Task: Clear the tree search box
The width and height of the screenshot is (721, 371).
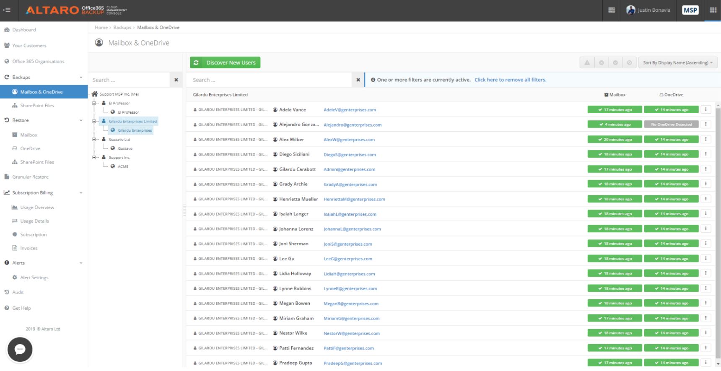Action: [176, 80]
